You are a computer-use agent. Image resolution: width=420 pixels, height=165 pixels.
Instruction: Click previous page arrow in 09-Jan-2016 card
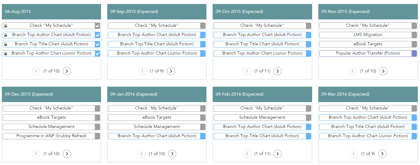click(x=142, y=154)
